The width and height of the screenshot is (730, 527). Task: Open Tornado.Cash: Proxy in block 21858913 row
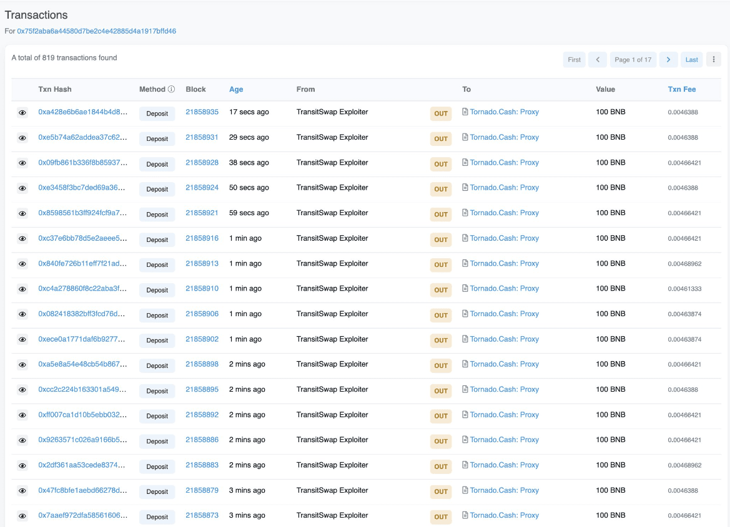tap(504, 263)
